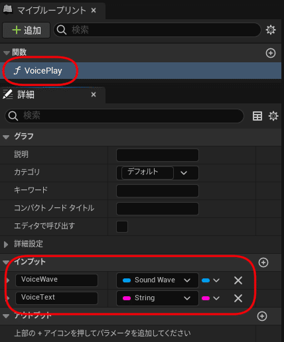
Task: Collapse the アウトプット section
Action: coord(6,316)
